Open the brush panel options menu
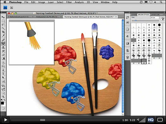This screenshot has width=166, height=124. tap(164, 14)
